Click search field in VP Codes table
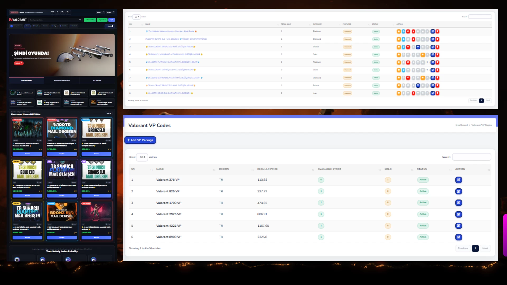The height and width of the screenshot is (285, 507). (471, 157)
